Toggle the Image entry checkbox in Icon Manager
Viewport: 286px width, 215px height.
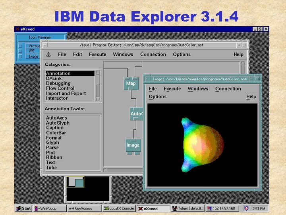point(20,56)
